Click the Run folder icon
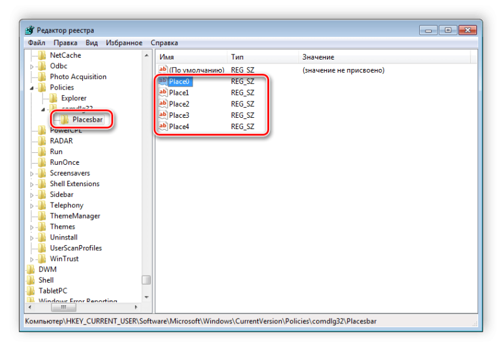 click(x=42, y=152)
